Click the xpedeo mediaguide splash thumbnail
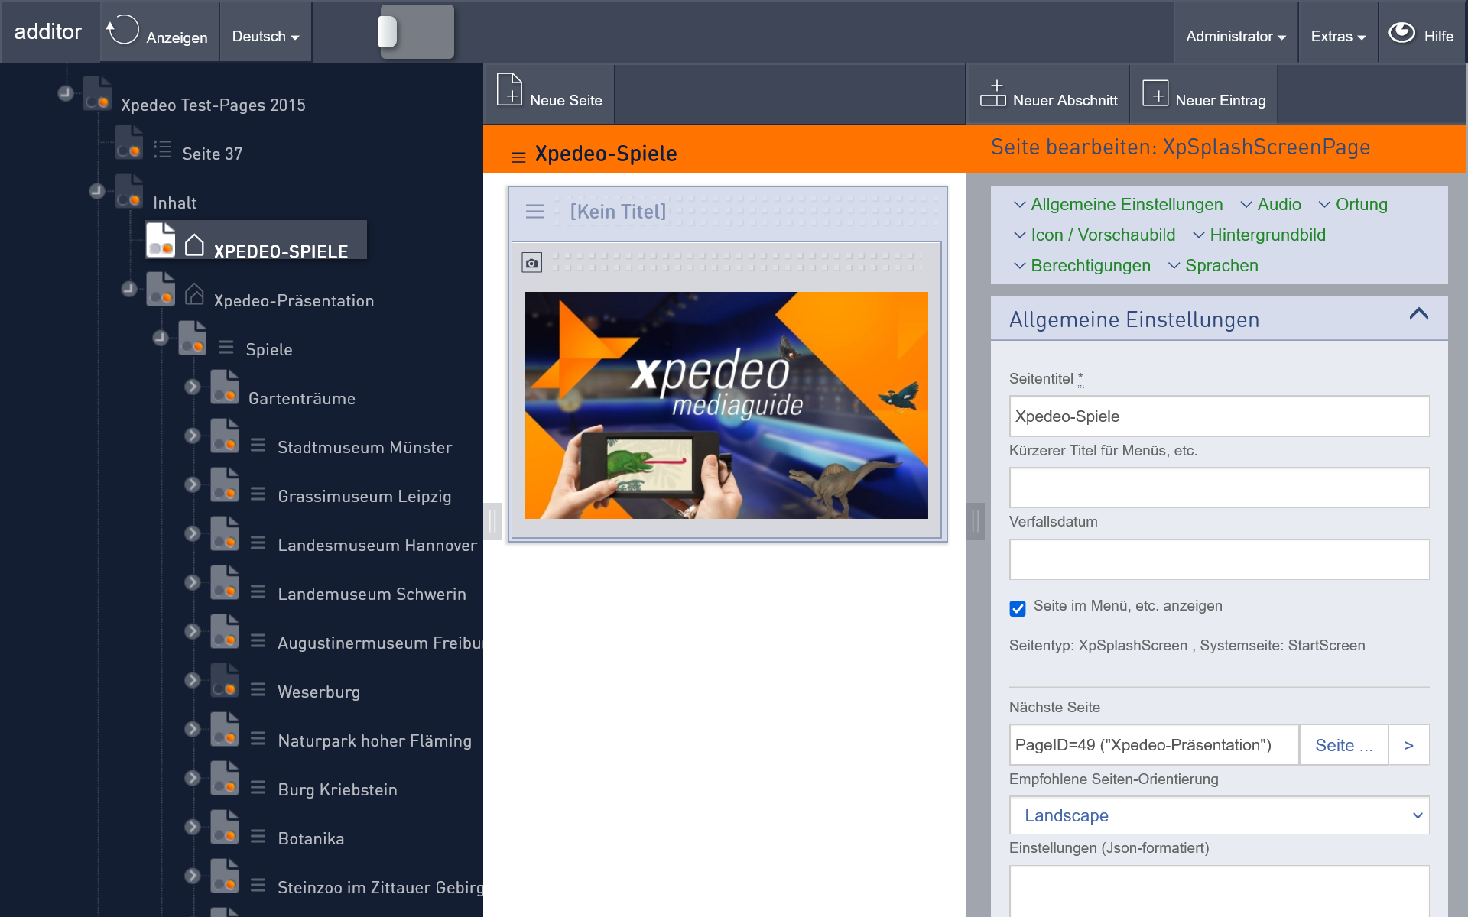This screenshot has height=917, width=1468. tap(726, 405)
